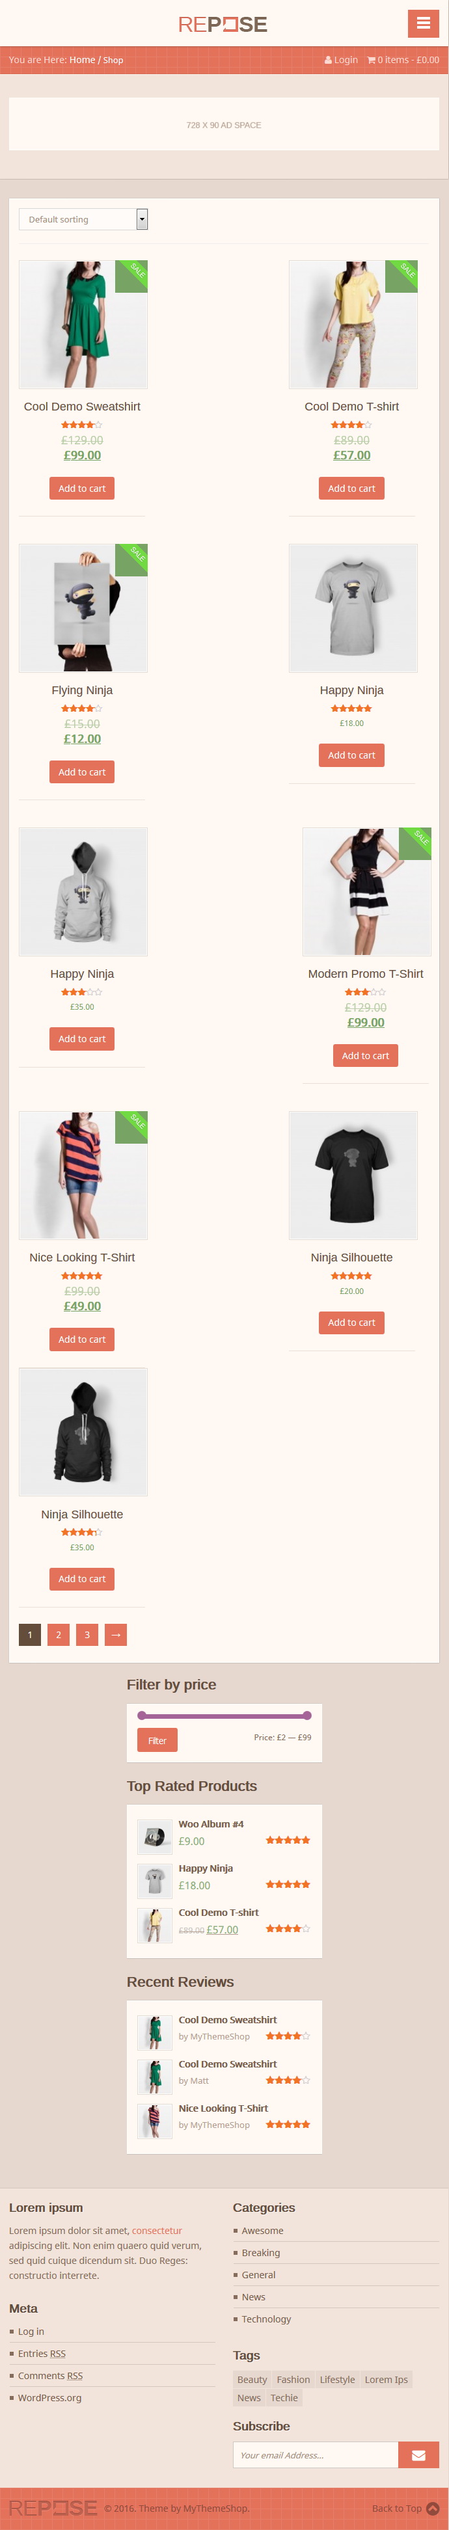Screen dimensions: 449x2530
Task: Add Flying Ninja to cart
Action: (81, 772)
